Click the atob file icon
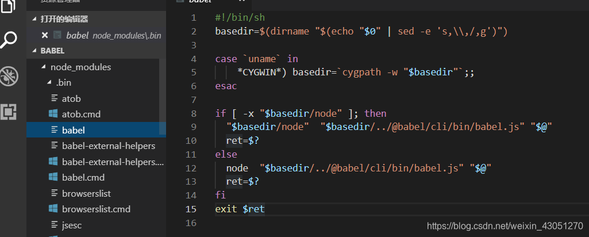Image resolution: width=589 pixels, height=237 pixels. pyautogui.click(x=55, y=98)
